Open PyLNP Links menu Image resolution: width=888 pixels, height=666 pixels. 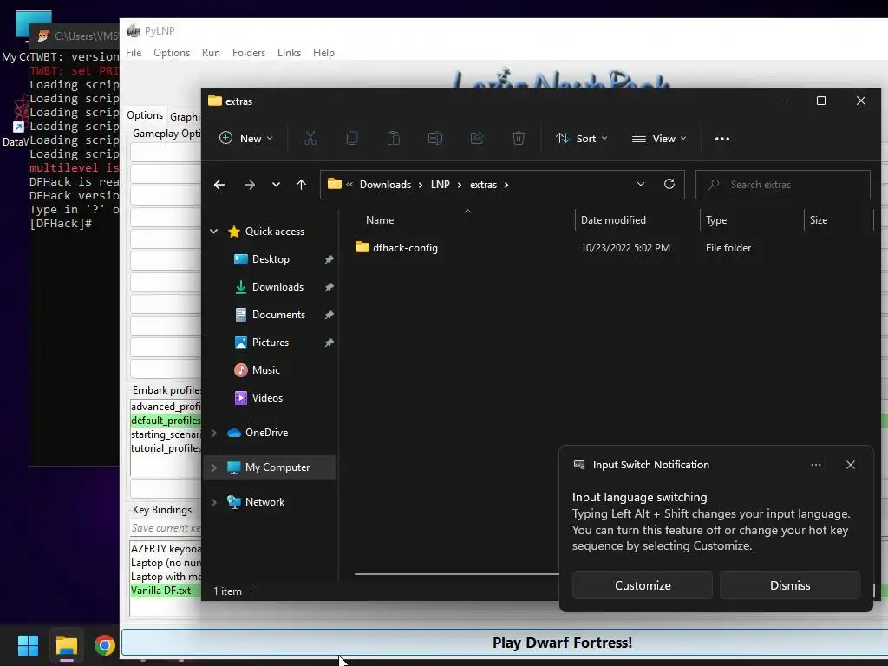289,53
